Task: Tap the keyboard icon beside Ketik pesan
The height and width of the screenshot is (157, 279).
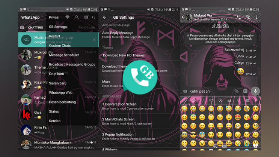Action: [x=185, y=91]
